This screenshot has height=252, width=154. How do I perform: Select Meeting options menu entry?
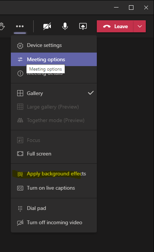click(x=54, y=59)
